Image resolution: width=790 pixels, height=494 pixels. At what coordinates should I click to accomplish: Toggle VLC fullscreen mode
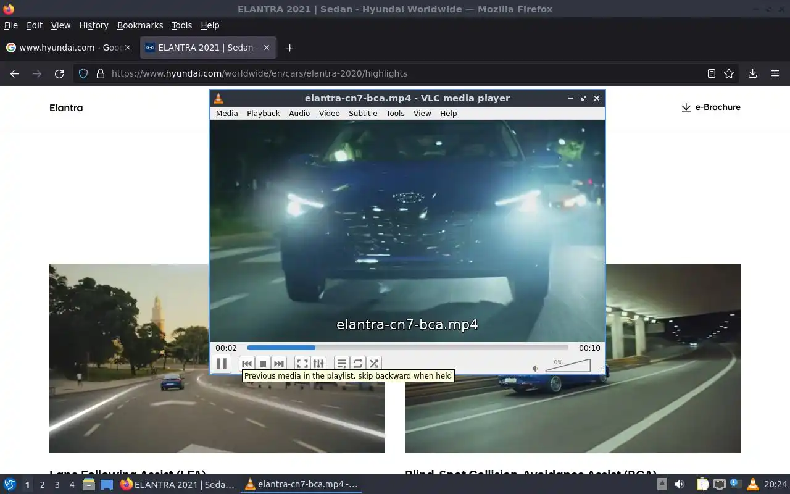coord(302,364)
